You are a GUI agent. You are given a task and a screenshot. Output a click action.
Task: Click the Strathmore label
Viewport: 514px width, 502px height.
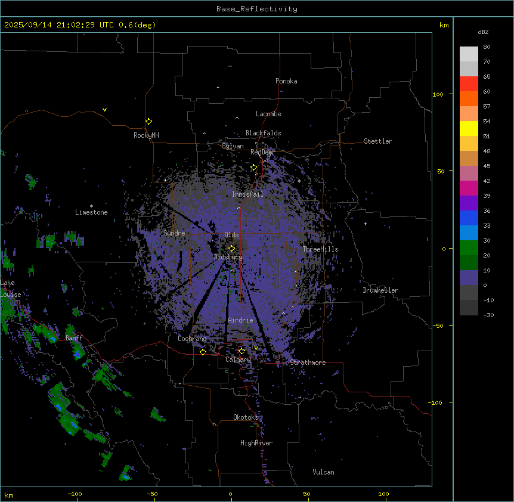[x=308, y=362]
